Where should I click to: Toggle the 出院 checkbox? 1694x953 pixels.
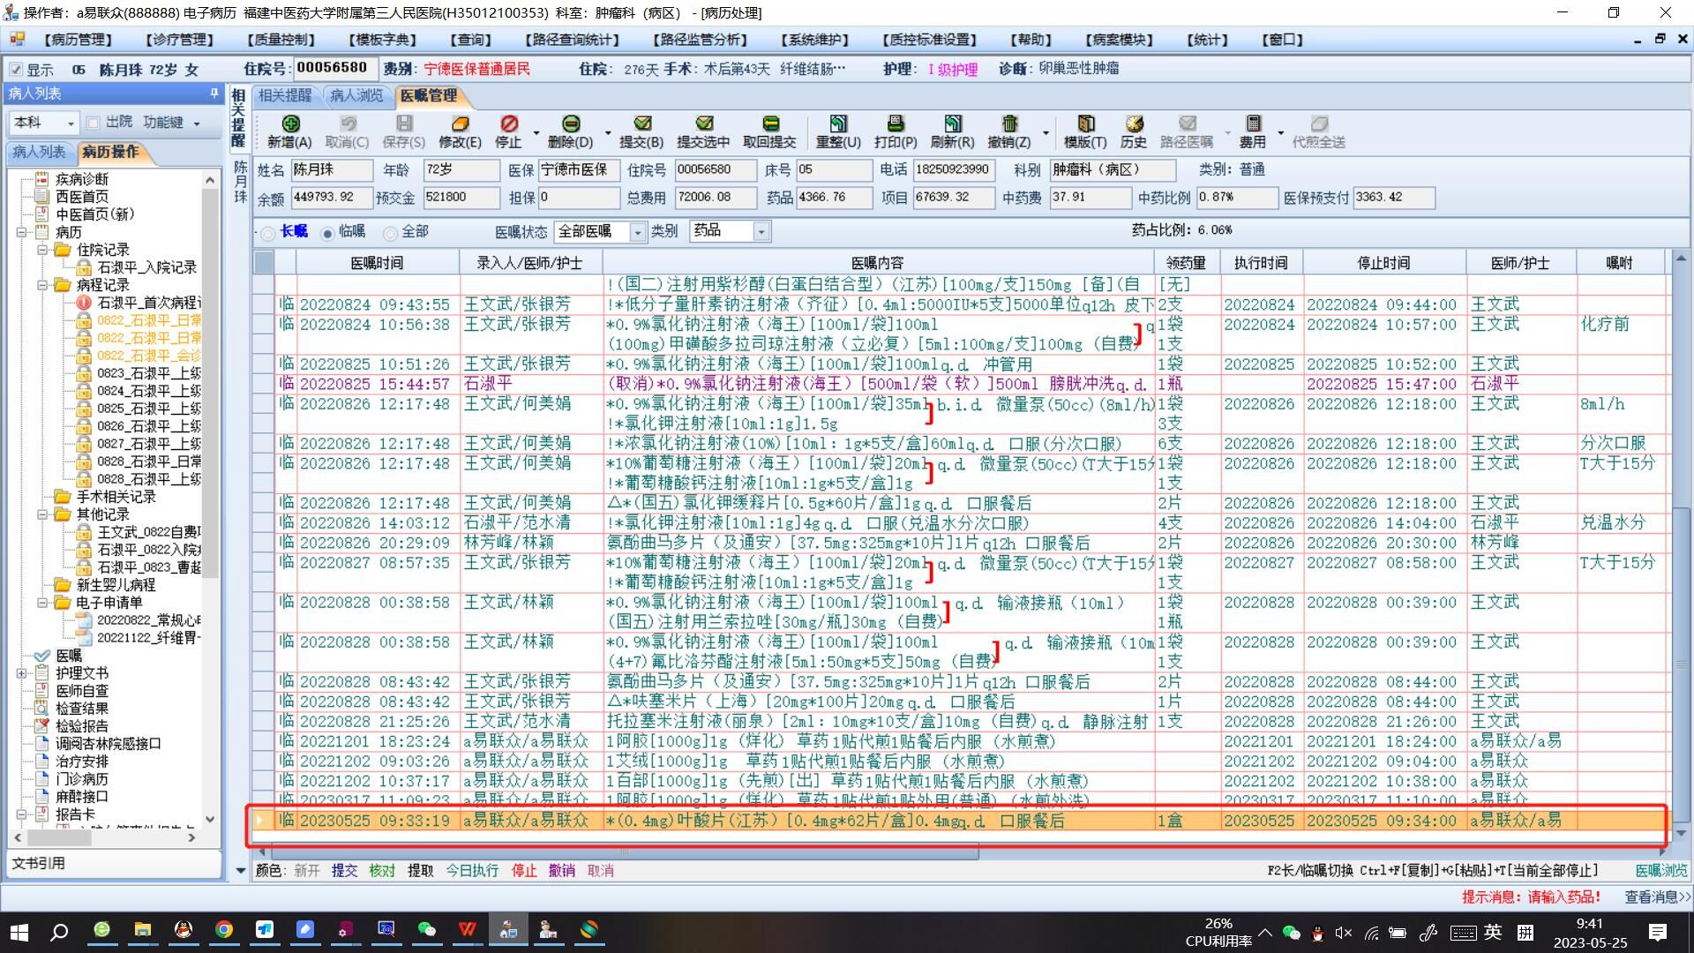click(x=94, y=123)
